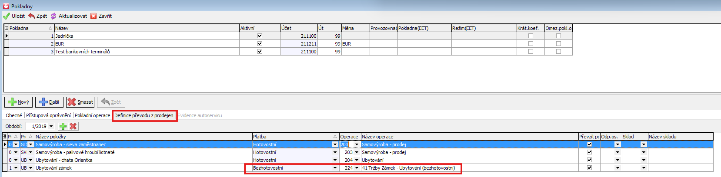
Task: Click the green checkmark Uložit icon
Action: click(6, 16)
